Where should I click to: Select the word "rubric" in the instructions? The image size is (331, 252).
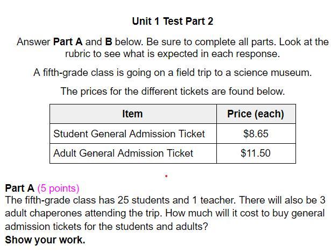pyautogui.click(x=80, y=54)
